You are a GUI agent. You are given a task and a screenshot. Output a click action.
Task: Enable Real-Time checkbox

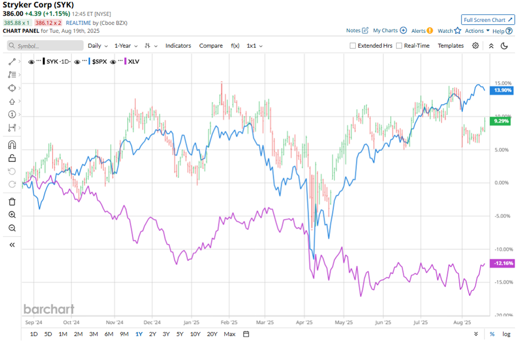(x=399, y=46)
